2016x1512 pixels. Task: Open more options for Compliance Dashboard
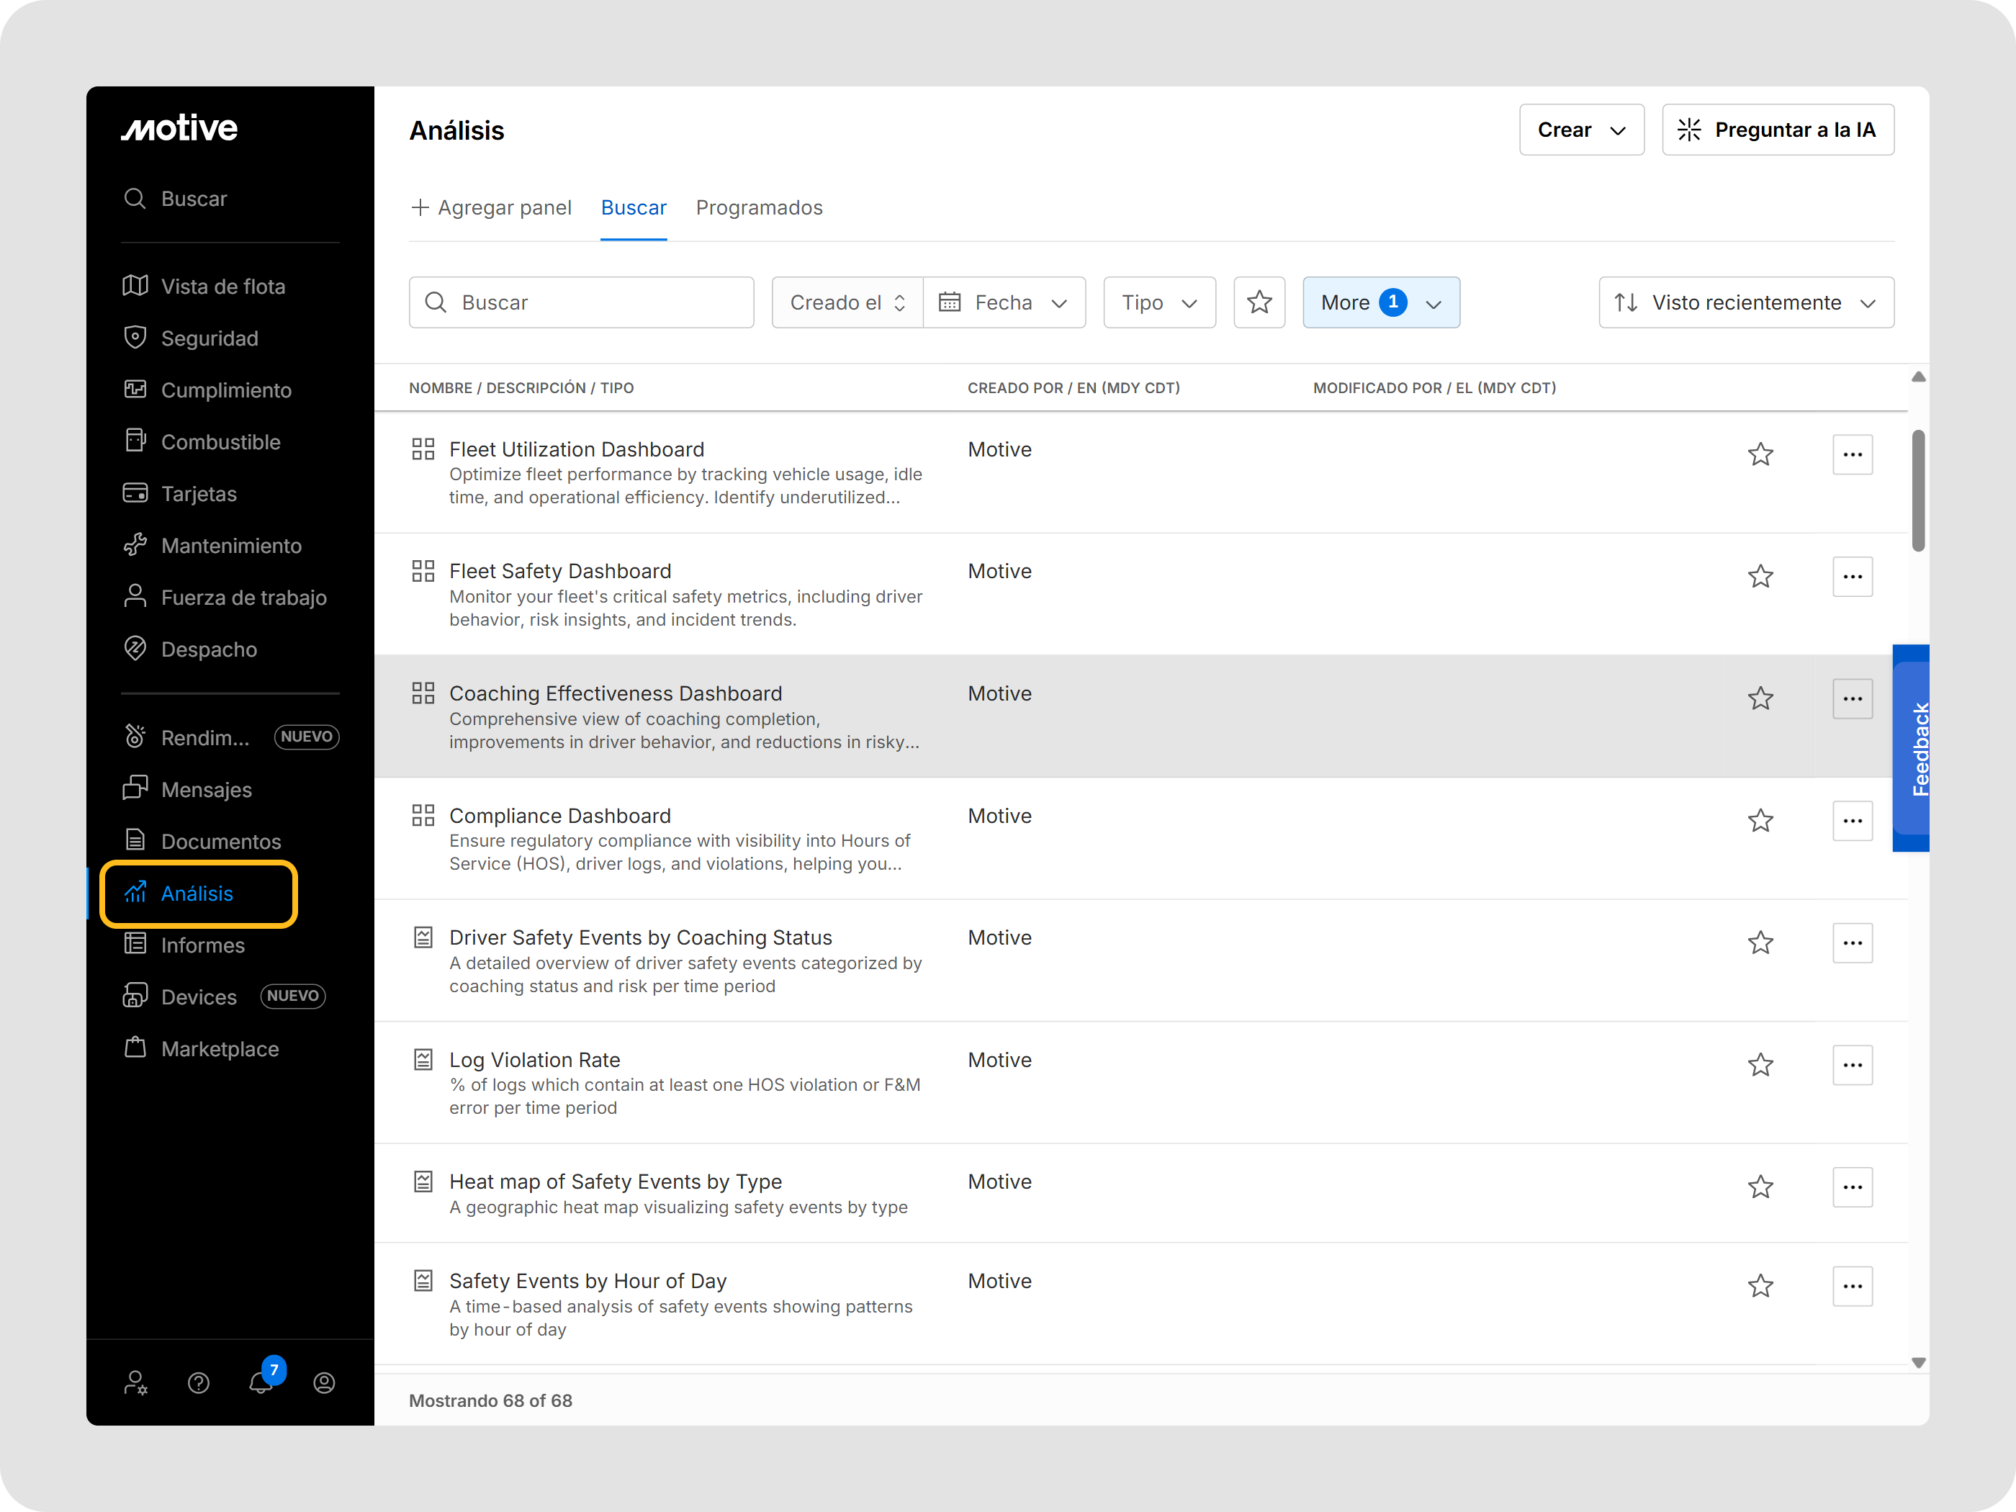pos(1851,820)
